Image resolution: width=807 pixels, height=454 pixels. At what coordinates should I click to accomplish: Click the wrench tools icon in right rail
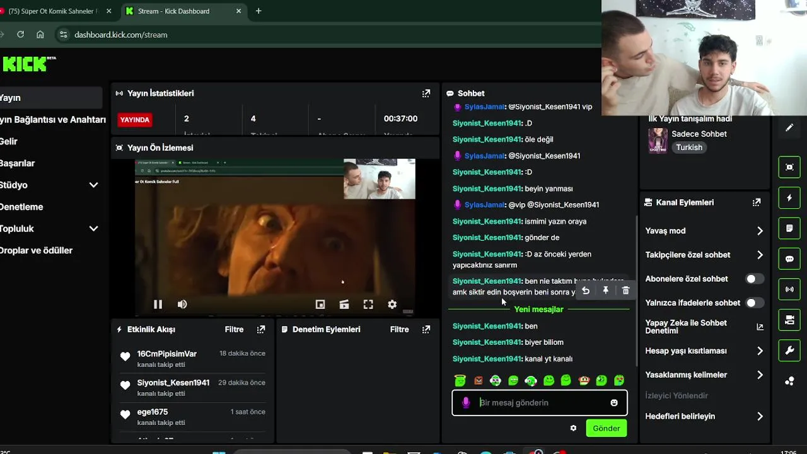tap(789, 351)
